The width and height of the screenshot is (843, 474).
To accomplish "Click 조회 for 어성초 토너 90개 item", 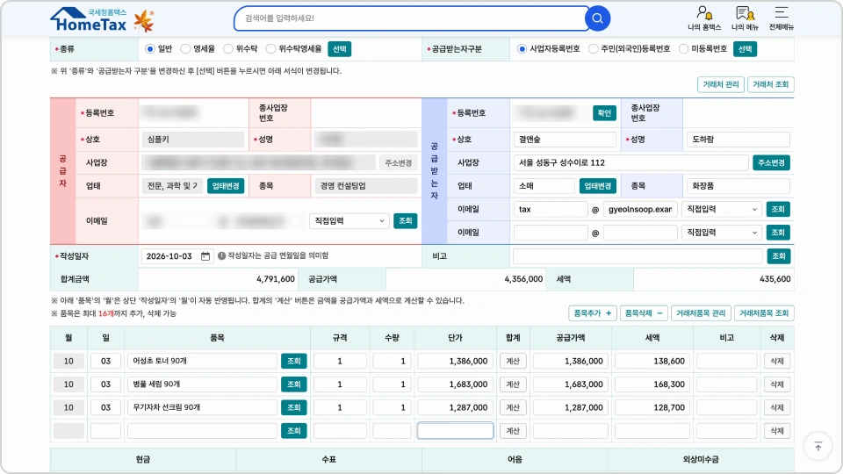I will (293, 361).
